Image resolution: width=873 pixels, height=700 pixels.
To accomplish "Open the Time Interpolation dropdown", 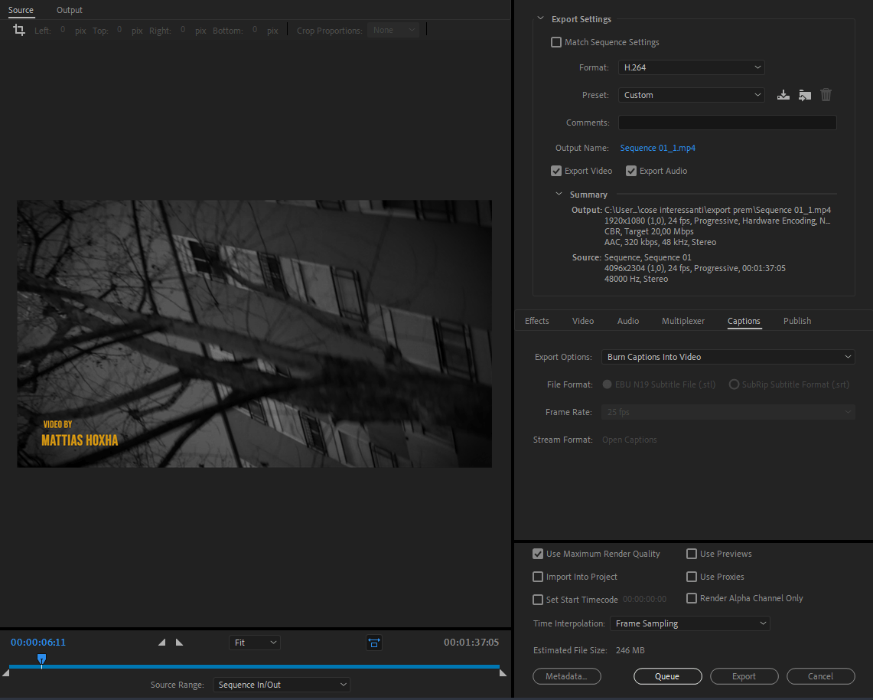I will click(x=689, y=623).
